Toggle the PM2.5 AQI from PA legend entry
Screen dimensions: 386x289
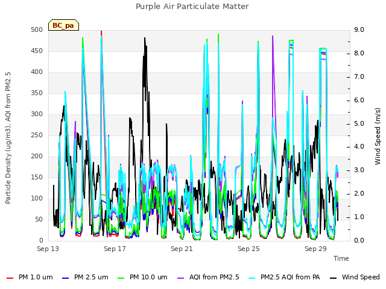[284, 277]
